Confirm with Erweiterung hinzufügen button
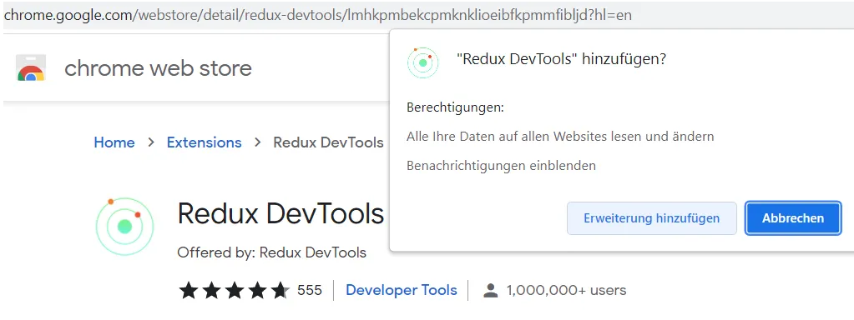854x320 pixels. (651, 218)
